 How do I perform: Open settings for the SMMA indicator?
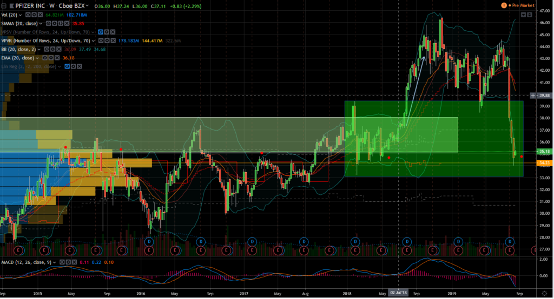(x=55, y=23)
